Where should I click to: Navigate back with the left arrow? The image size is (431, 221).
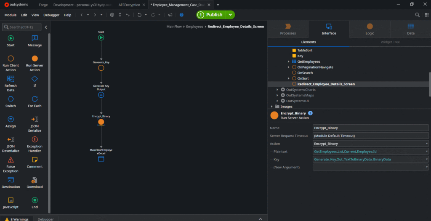coord(82,15)
